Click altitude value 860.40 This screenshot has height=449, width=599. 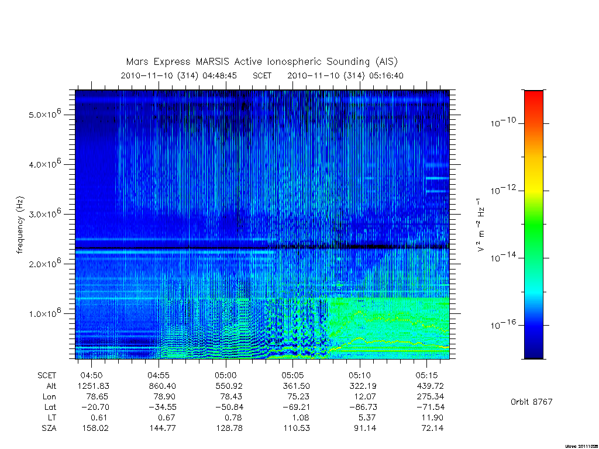162,386
